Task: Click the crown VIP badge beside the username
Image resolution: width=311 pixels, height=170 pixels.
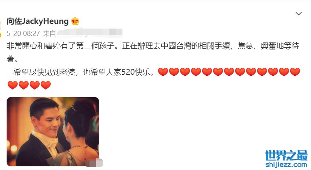Action: [75, 21]
